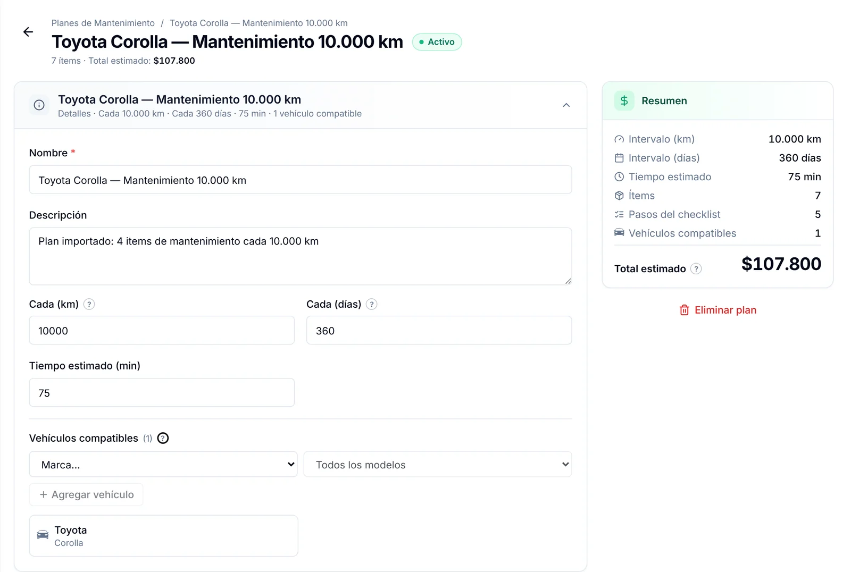This screenshot has height=572, width=851.
Task: Show help for Cada (km)
Action: 89,304
